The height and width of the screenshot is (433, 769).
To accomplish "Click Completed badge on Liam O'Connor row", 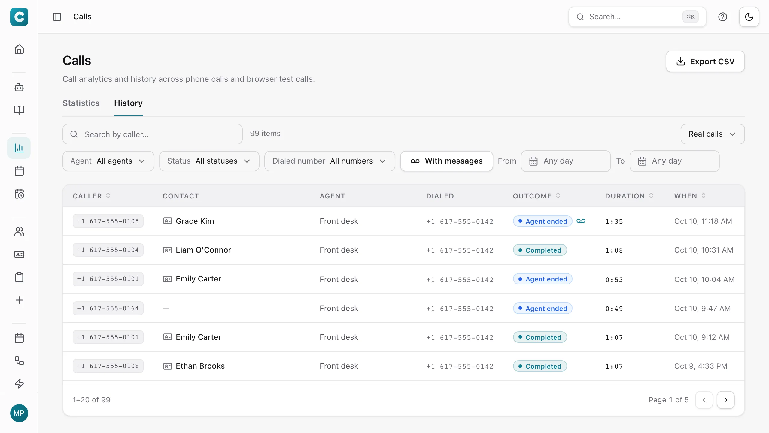I will [x=540, y=250].
